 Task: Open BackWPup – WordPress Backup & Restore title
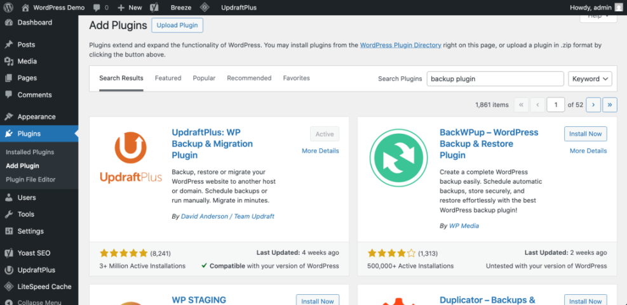(489, 143)
